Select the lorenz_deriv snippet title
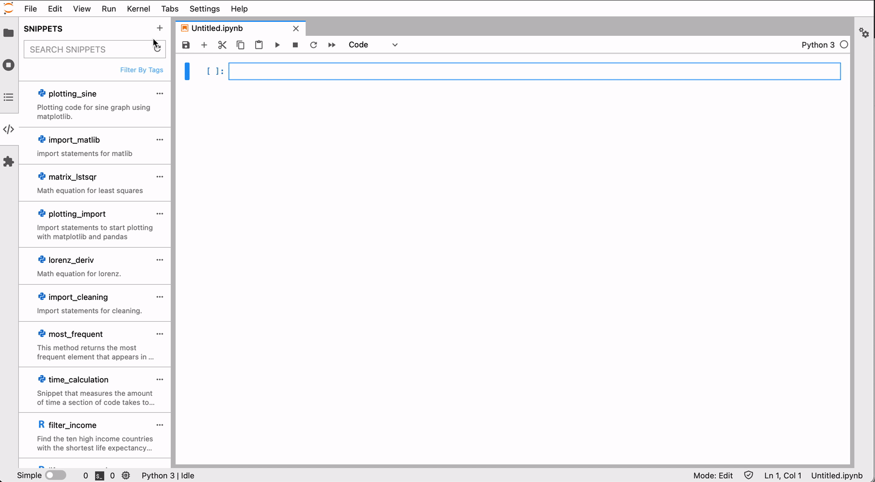 click(71, 260)
